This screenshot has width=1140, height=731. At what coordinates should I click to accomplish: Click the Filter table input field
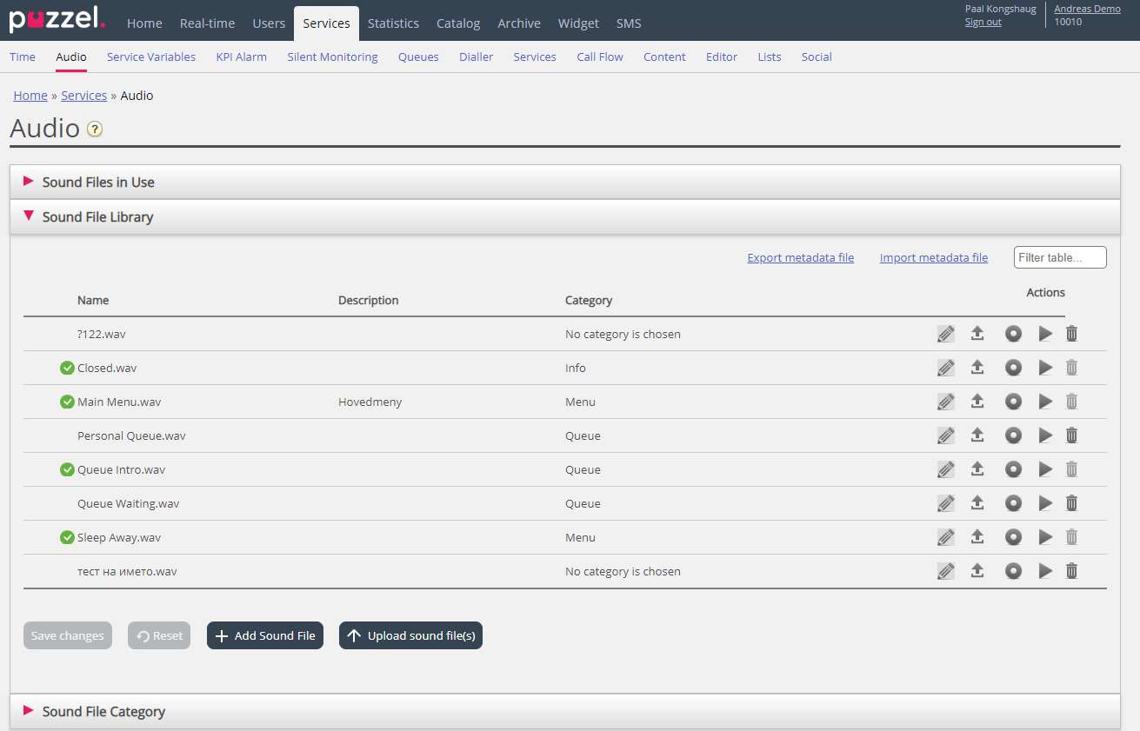click(x=1059, y=258)
